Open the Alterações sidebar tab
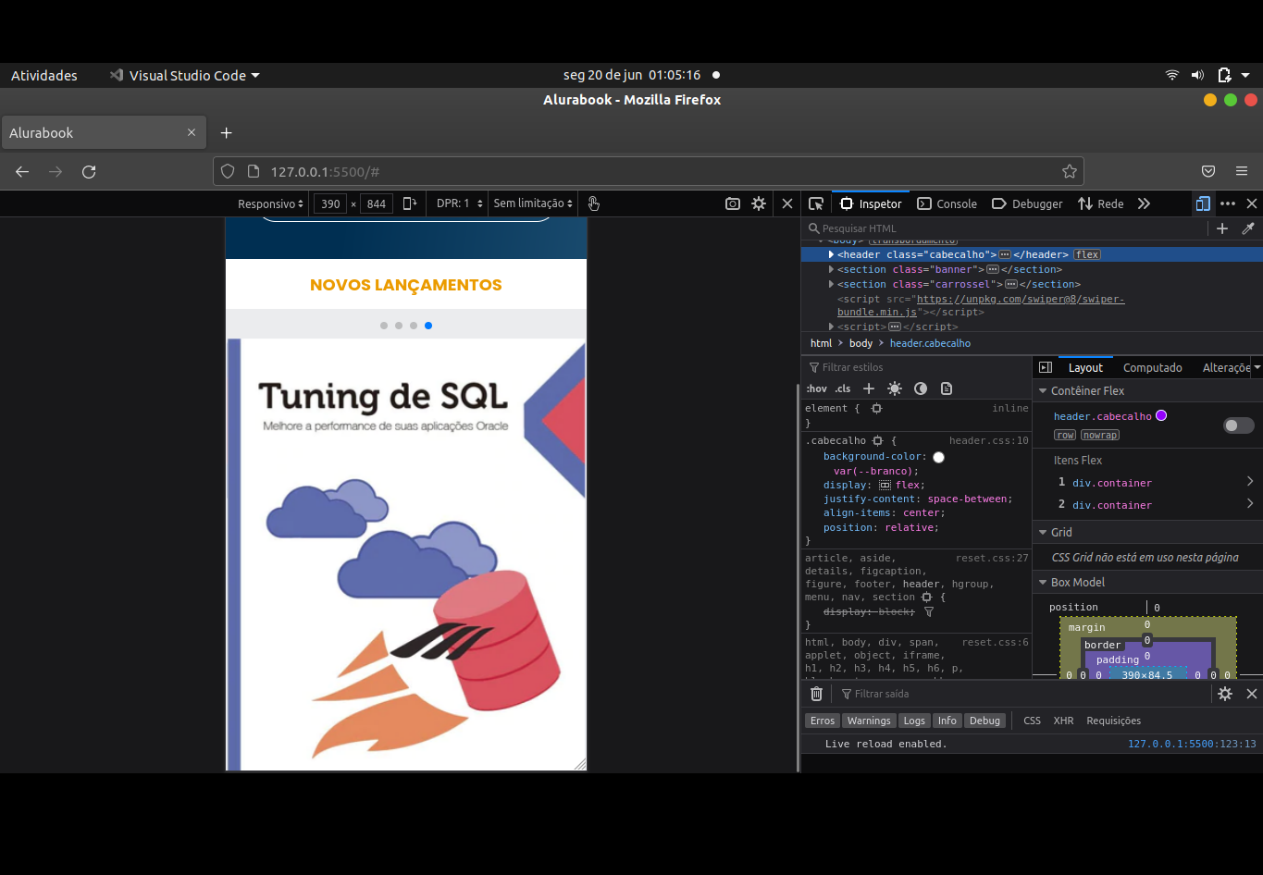Viewport: 1263px width, 875px height. [1226, 367]
